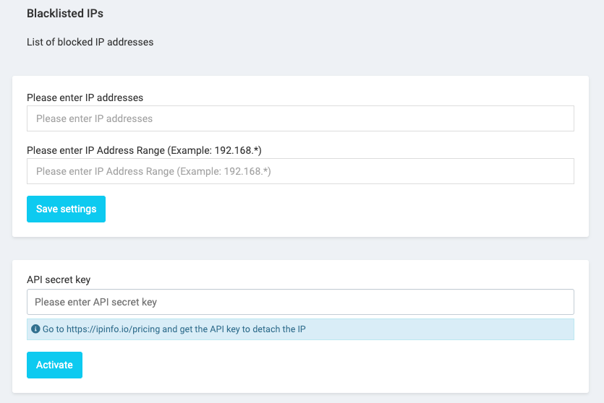Viewport: 604px width, 403px height.
Task: Click the blue info banner below the API key field
Action: point(300,329)
